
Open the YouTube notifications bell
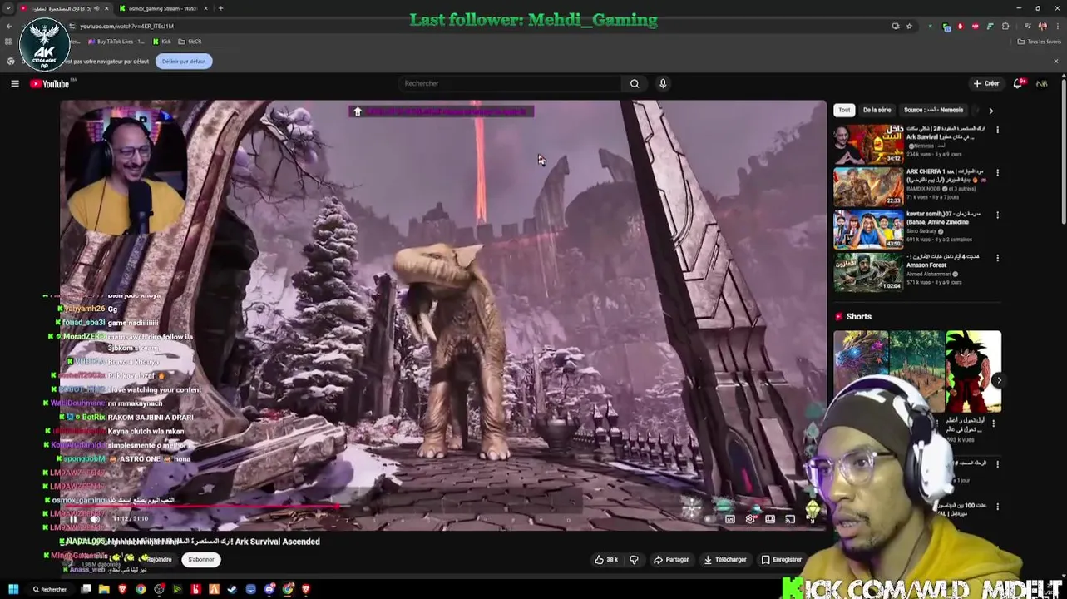(1018, 83)
